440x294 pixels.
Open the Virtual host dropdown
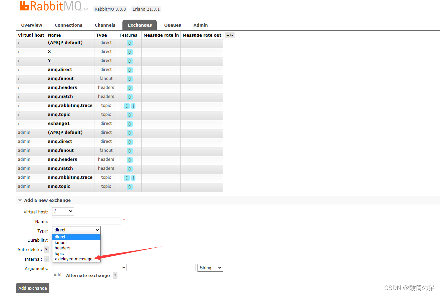63,211
